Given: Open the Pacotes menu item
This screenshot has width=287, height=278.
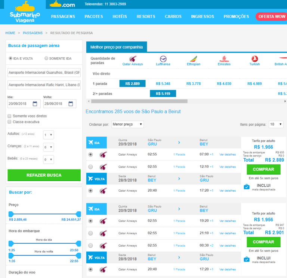Looking at the screenshot, I should click(94, 16).
